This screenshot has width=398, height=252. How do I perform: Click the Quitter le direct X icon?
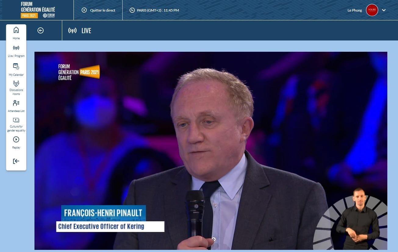(x=84, y=10)
